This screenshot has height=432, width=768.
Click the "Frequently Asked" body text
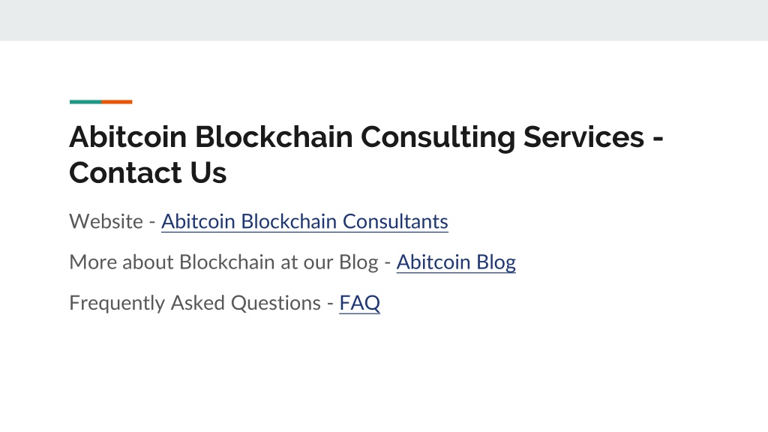tap(147, 304)
